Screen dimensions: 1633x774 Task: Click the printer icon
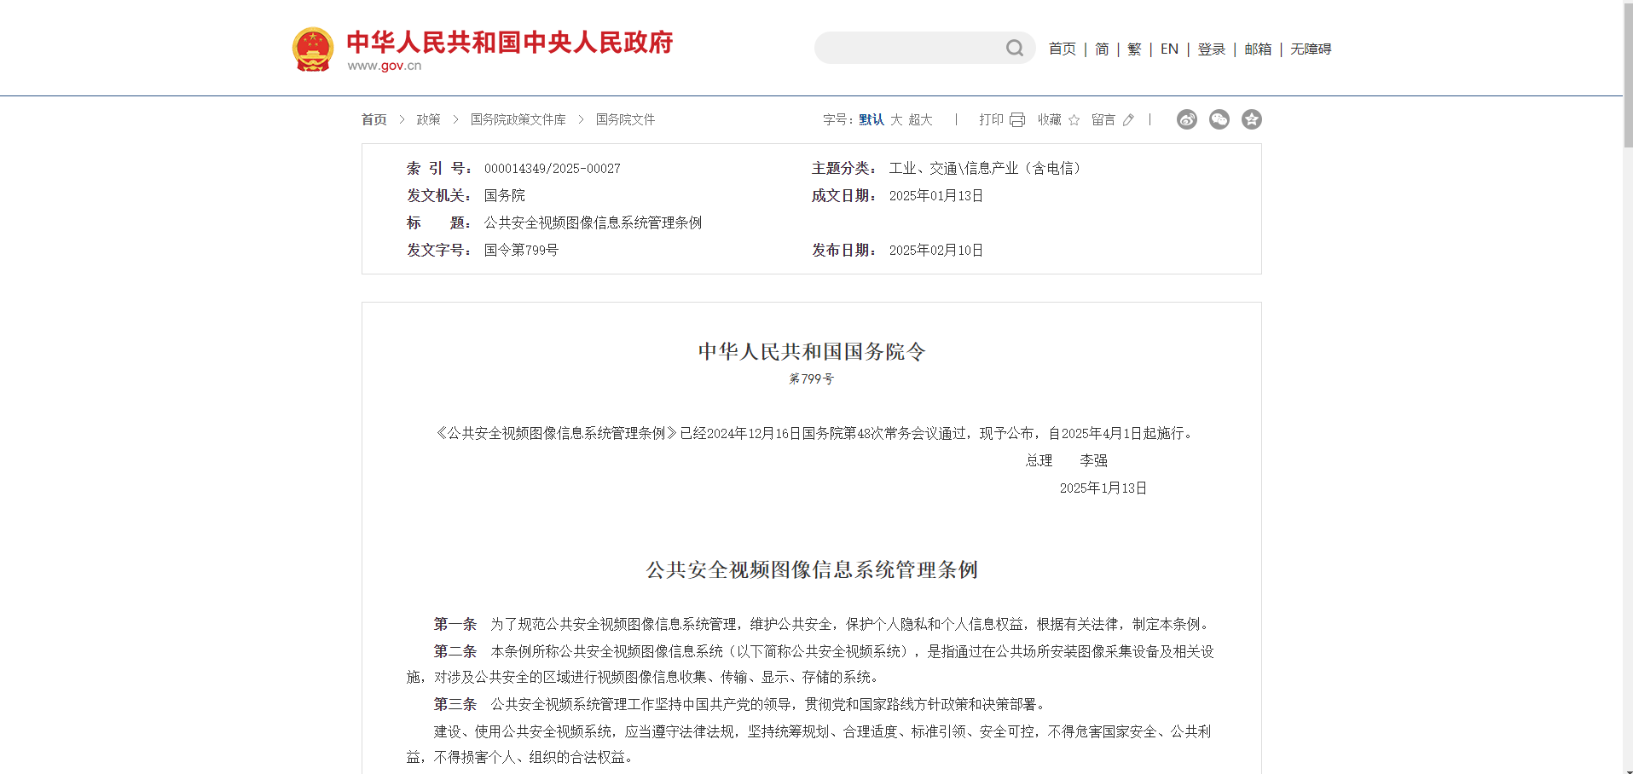coord(1017,120)
